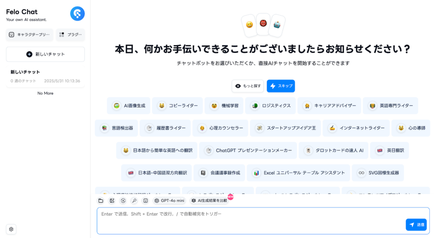Focus the message input text field
This screenshot has height=238, width=434.
[251, 221]
